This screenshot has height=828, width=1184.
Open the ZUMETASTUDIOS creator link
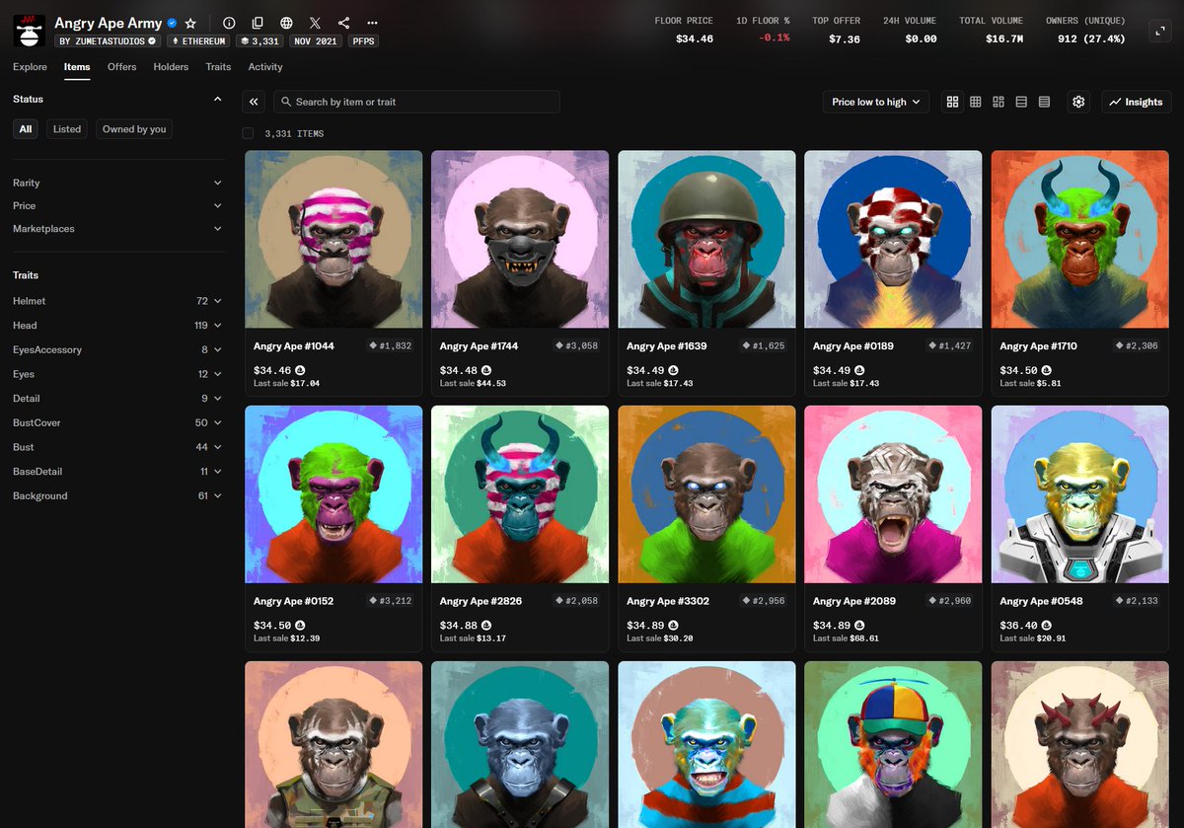(x=108, y=41)
